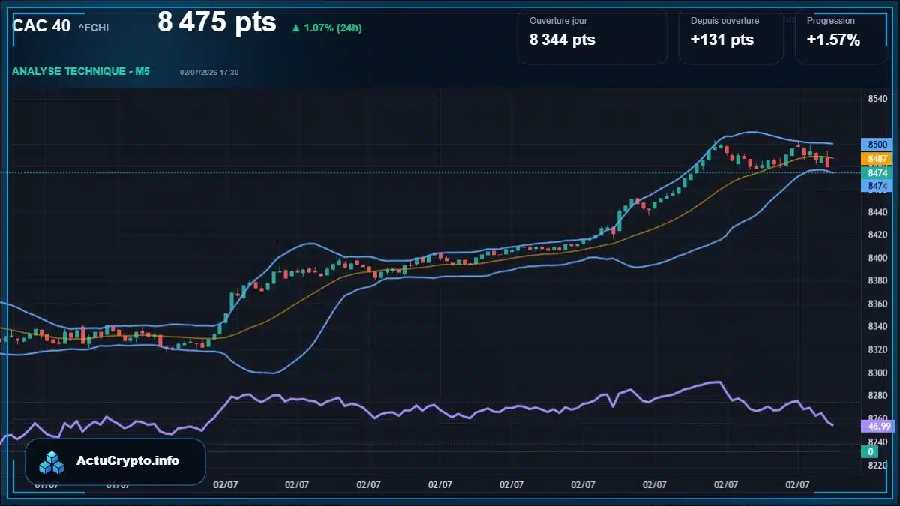Click the 8400 price axis label
This screenshot has height=506, width=900.
pyautogui.click(x=877, y=258)
